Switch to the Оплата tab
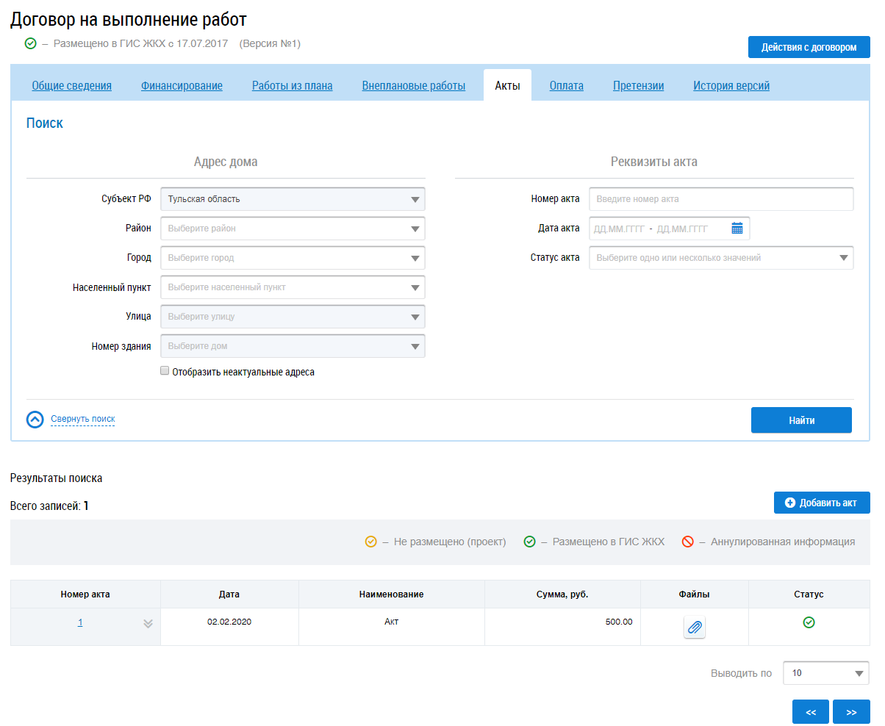Image resolution: width=885 pixels, height=726 pixels. 566,86
